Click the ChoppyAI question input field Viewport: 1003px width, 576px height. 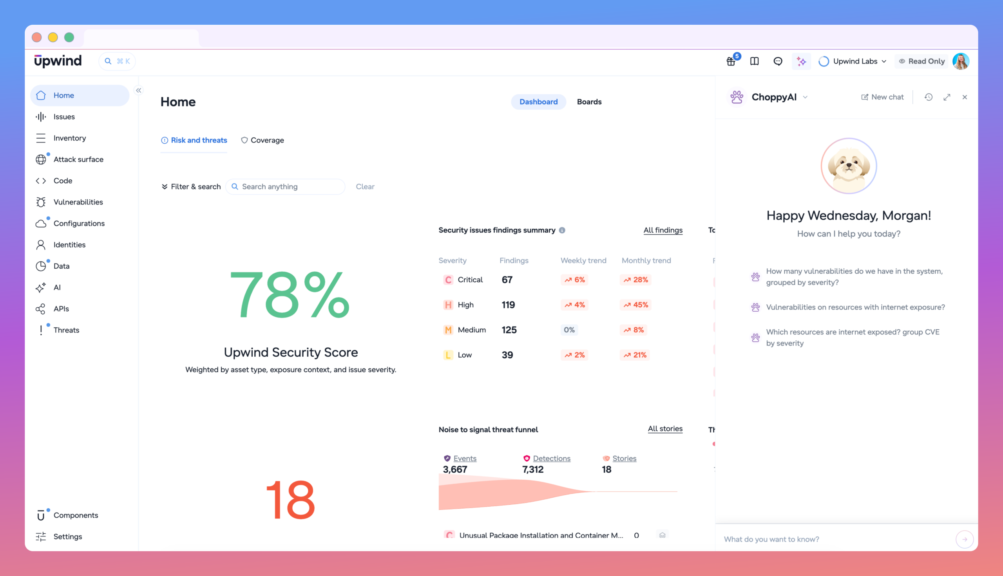(836, 539)
